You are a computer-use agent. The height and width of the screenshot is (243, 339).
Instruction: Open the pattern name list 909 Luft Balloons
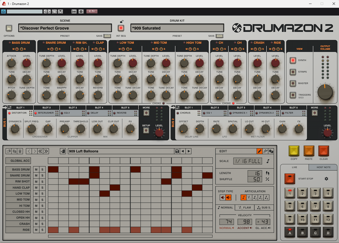click(x=121, y=151)
